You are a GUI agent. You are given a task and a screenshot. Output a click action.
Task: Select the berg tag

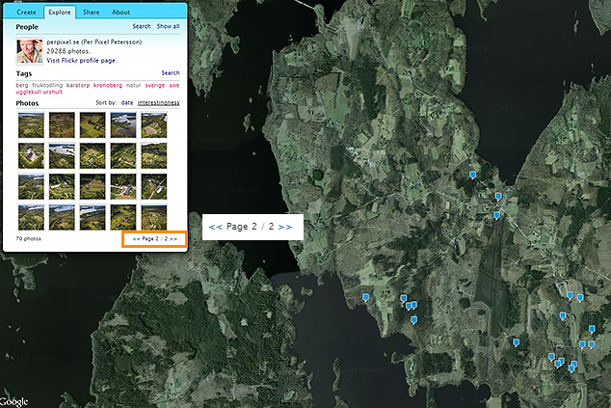point(22,85)
